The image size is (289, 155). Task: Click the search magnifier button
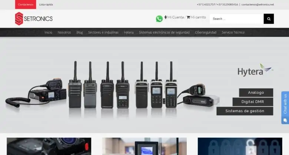coord(269,19)
